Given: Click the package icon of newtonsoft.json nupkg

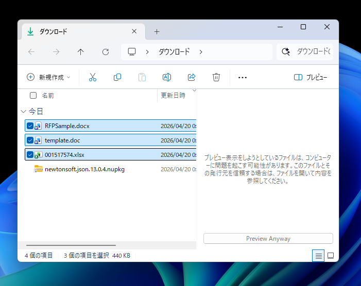Looking at the screenshot, I should (x=39, y=169).
